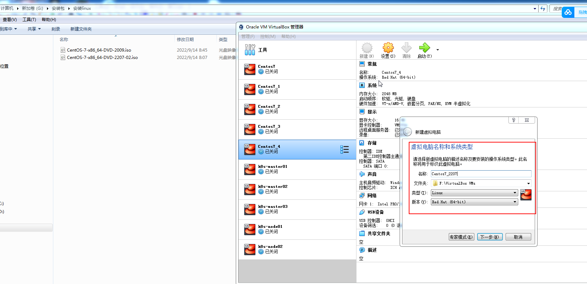Click the Next (下一步) button
This screenshot has width=587, height=284.
[490, 237]
